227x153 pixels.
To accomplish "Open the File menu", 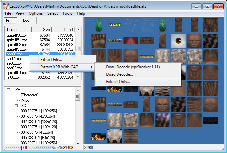I will [x=8, y=13].
